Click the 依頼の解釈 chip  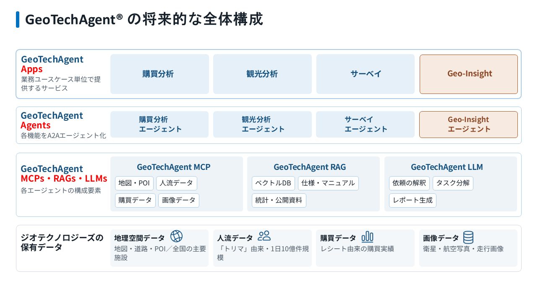point(410,183)
